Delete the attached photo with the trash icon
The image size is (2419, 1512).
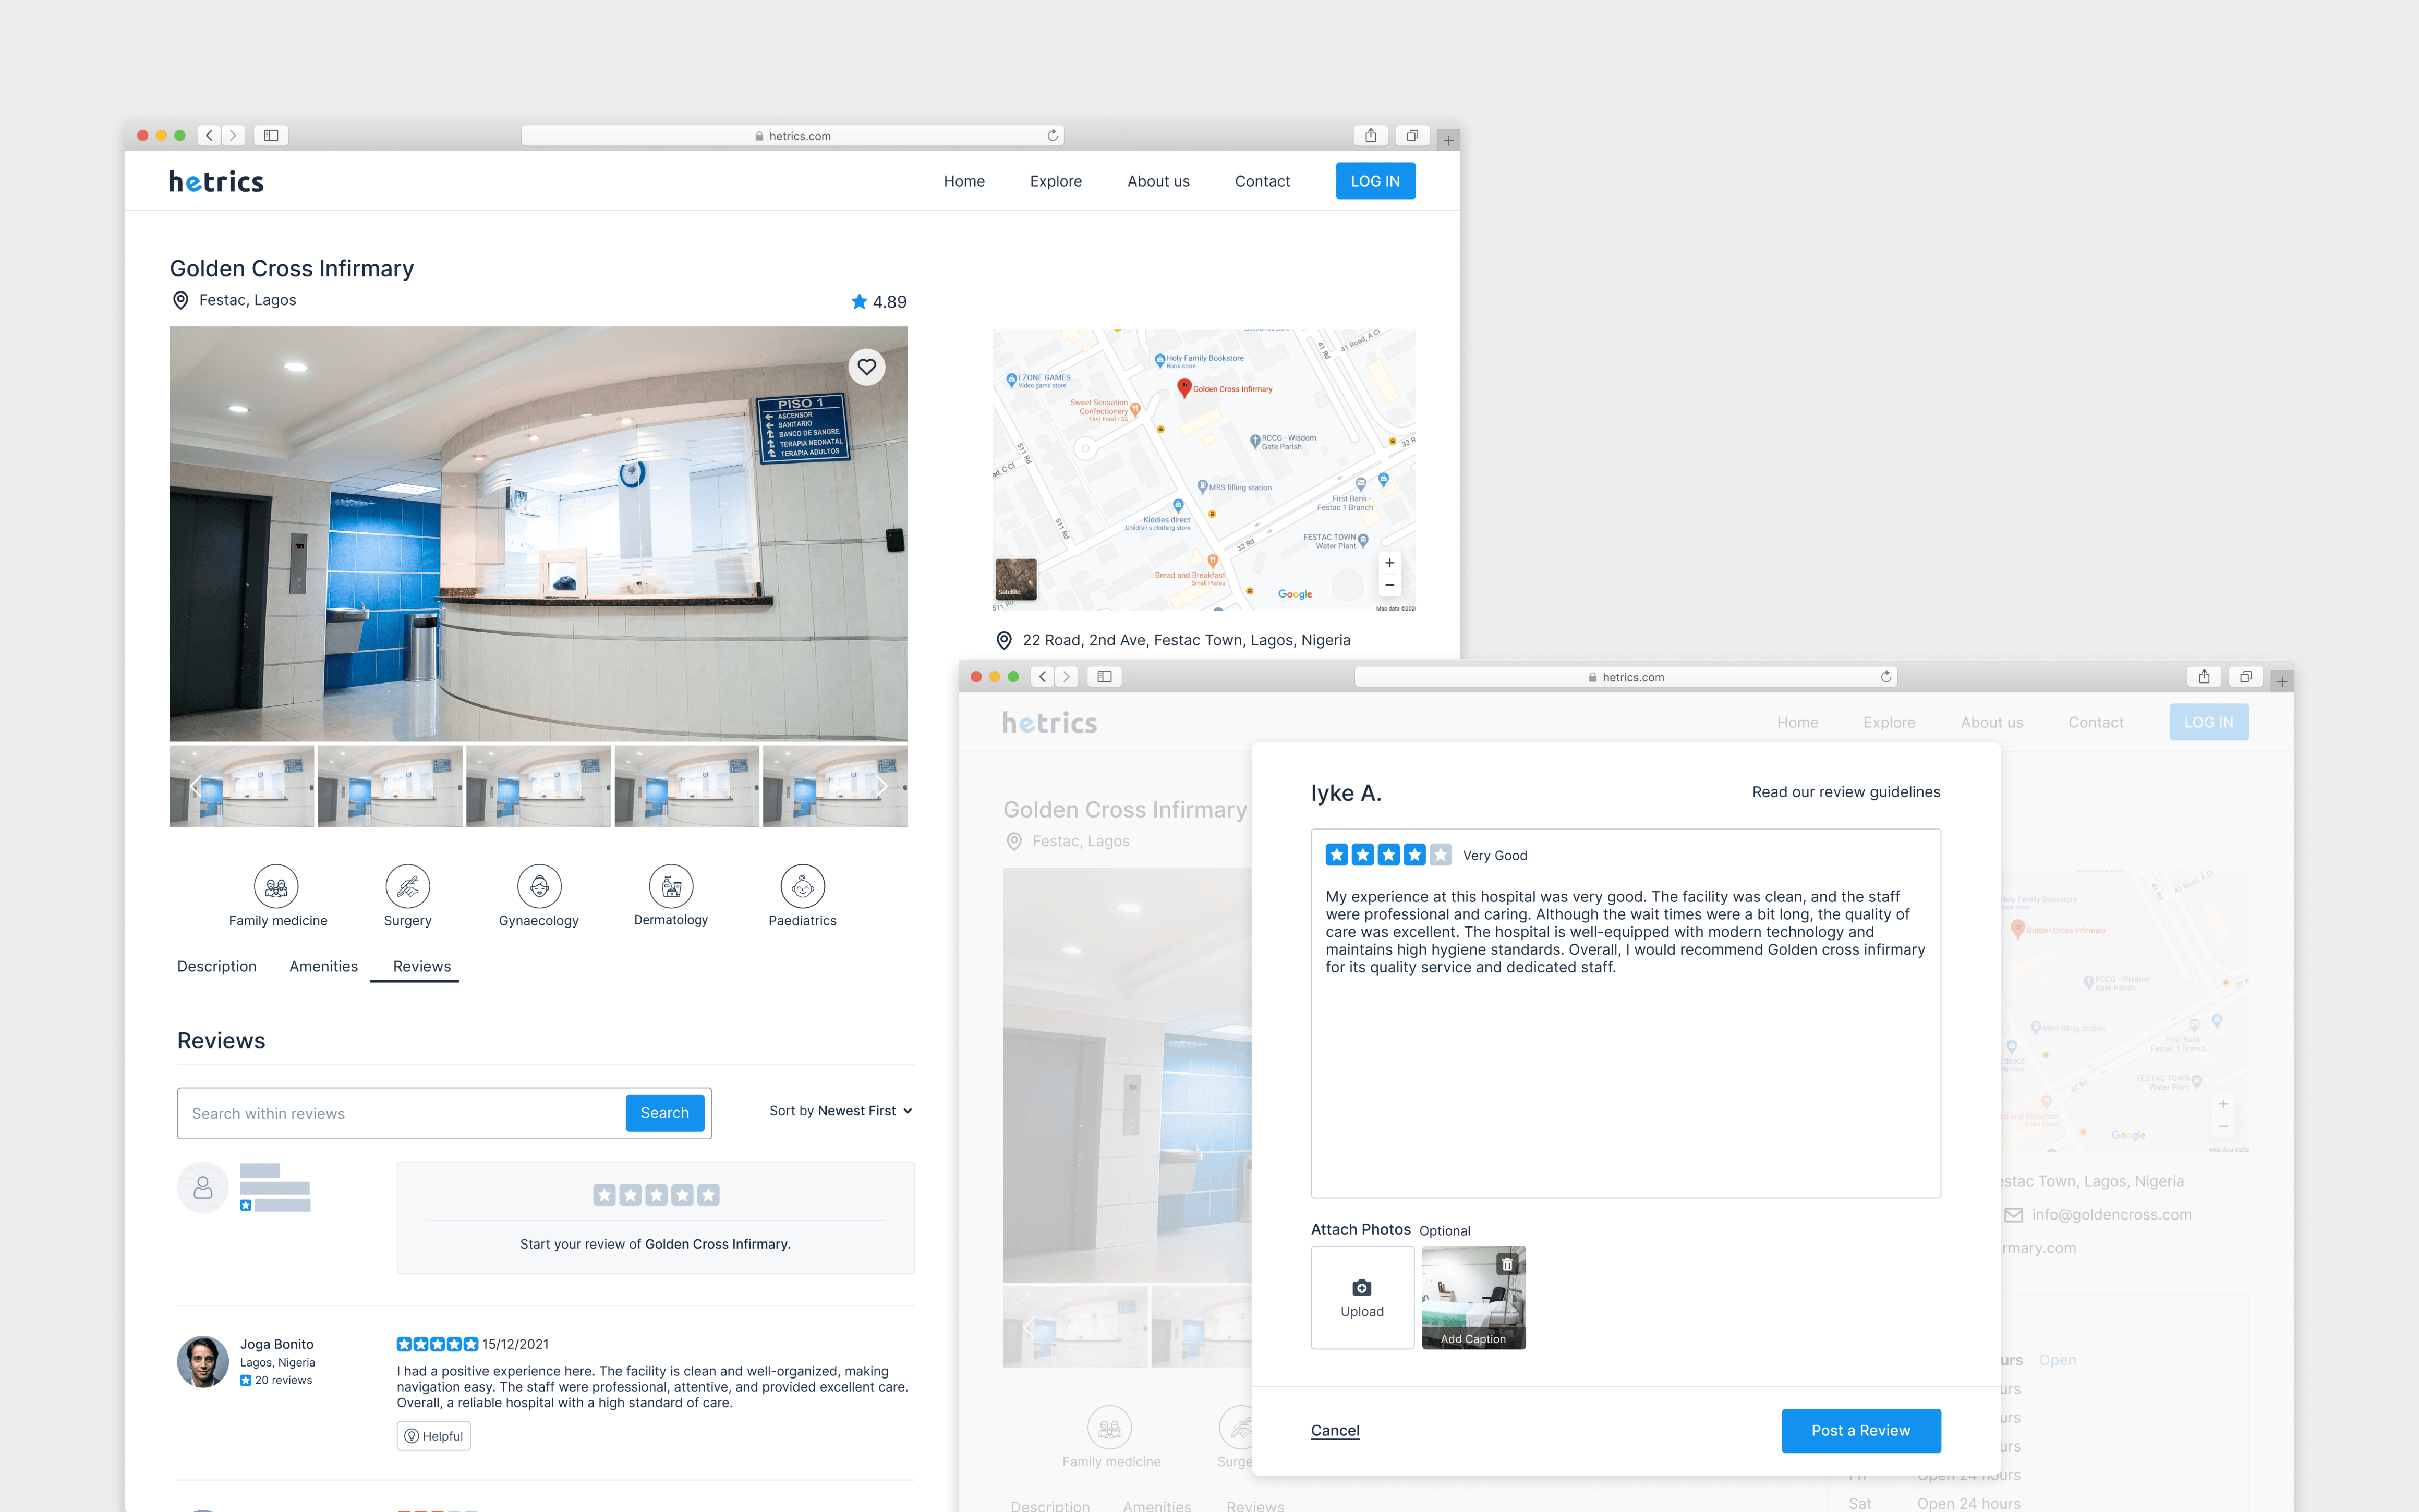pos(1508,1265)
